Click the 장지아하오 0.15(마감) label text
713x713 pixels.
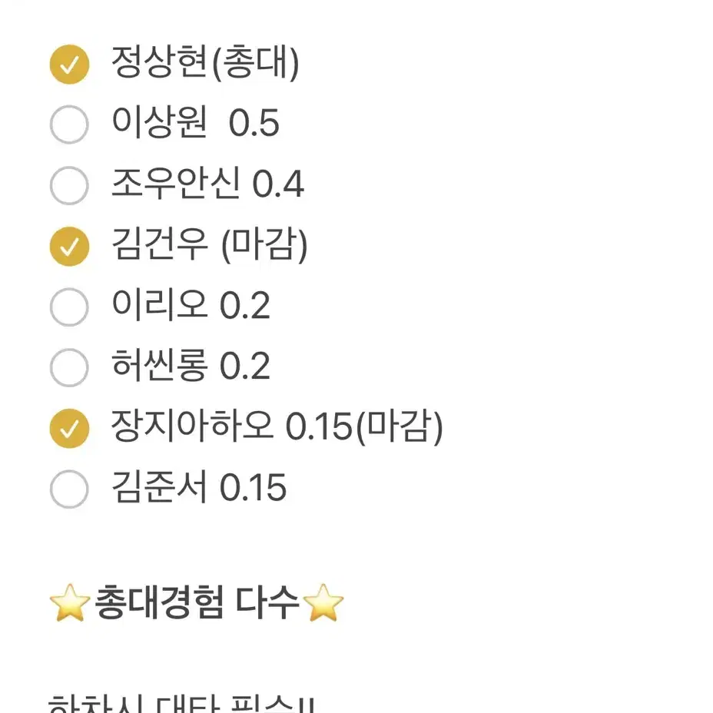pyautogui.click(x=277, y=428)
